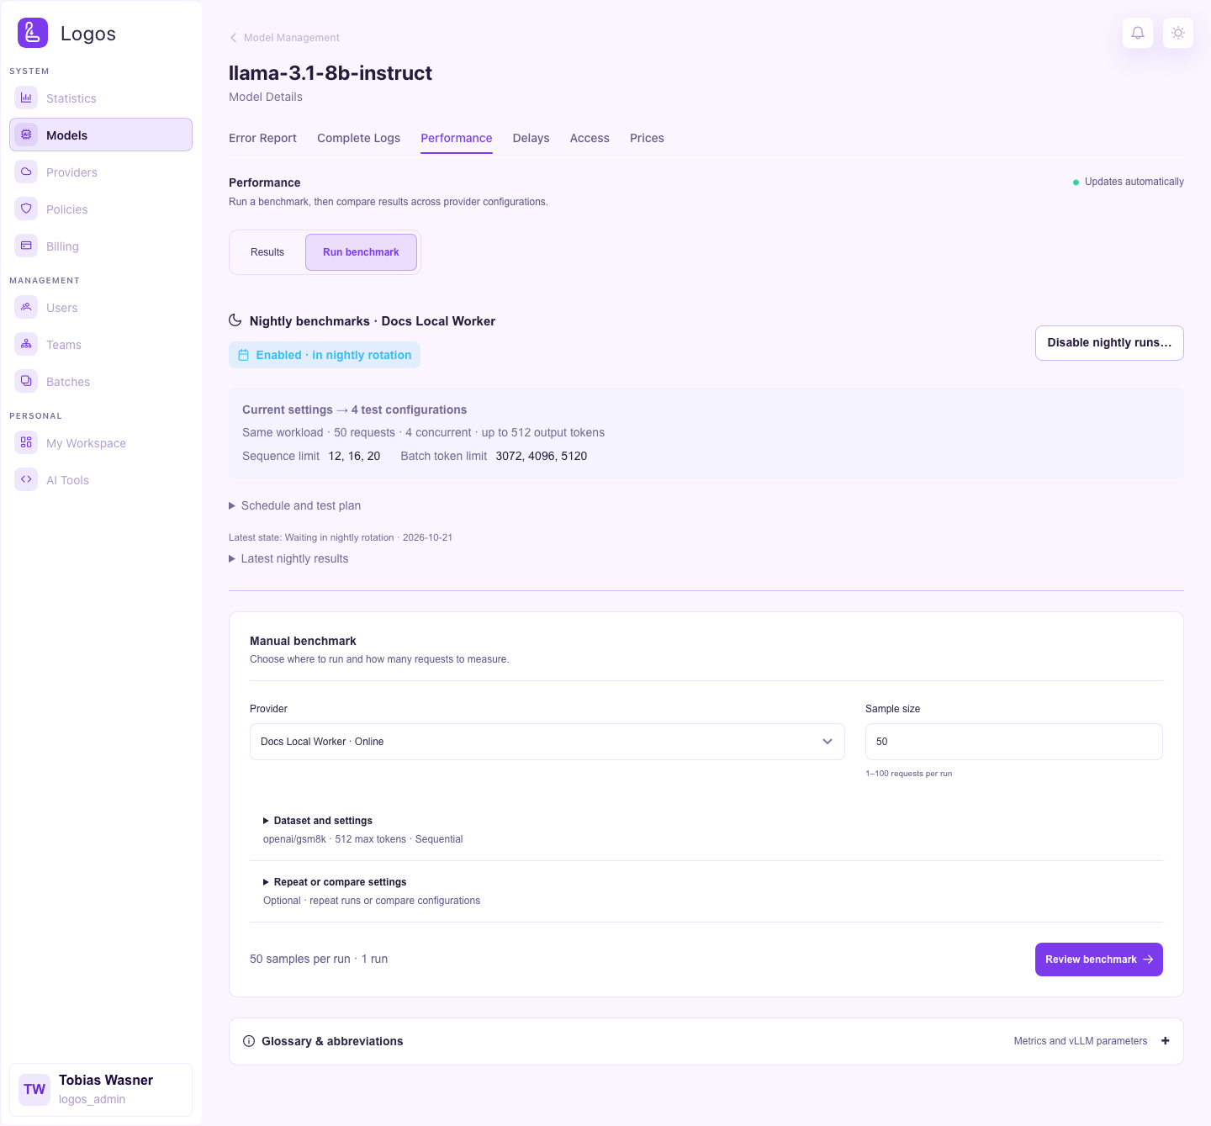1211x1126 pixels.
Task: Switch to the Access tab
Action: click(x=590, y=138)
